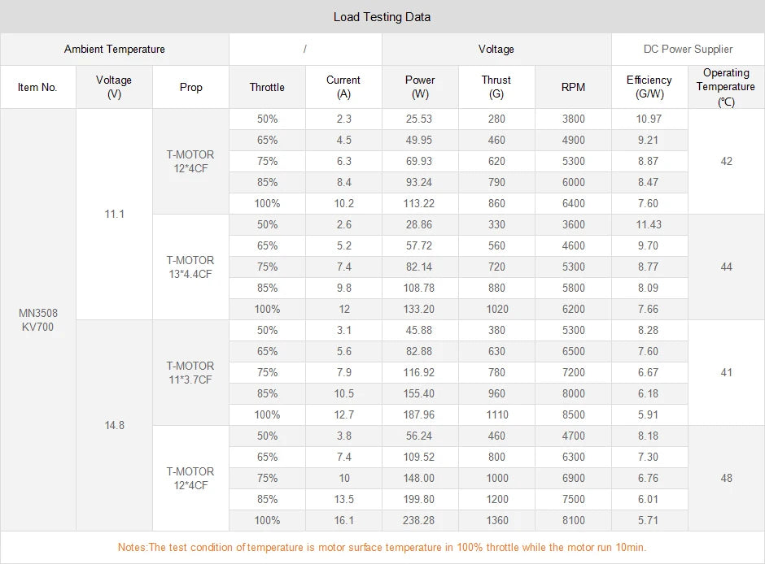Click the 11.43 efficiency value
The height and width of the screenshot is (564, 765).
649,224
